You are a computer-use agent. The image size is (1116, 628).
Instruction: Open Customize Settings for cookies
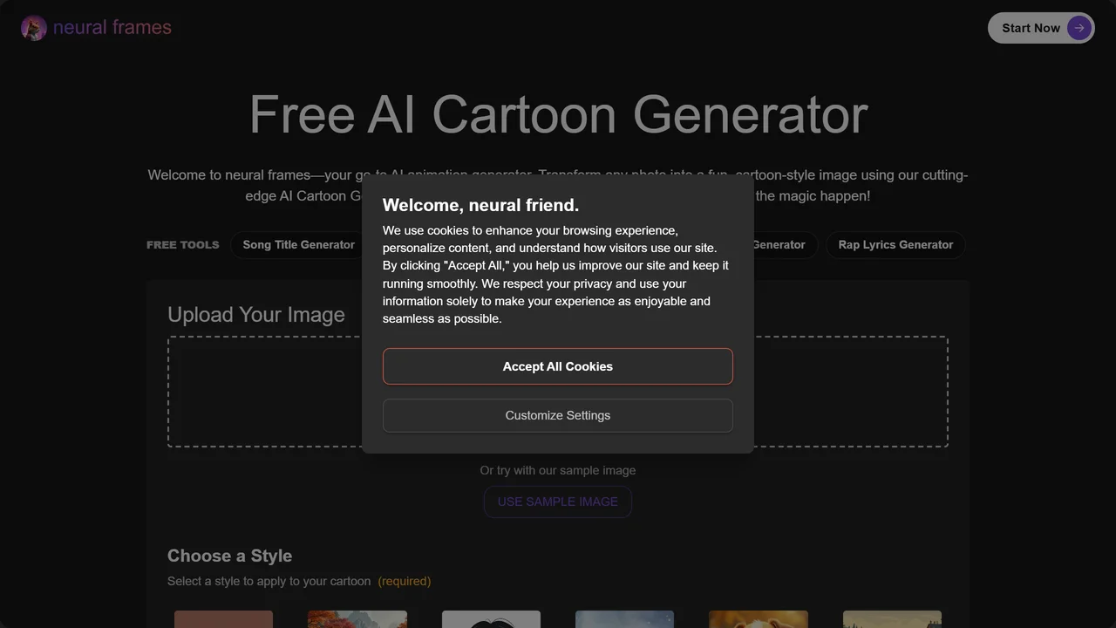558,415
